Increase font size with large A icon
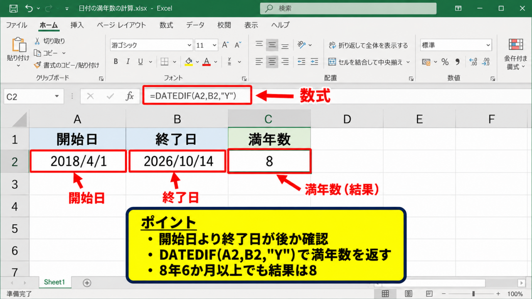Viewport: 532px width, 299px height. click(x=225, y=45)
